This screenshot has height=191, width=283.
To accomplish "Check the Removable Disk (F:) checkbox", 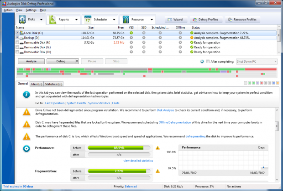I will coord(17,42).
